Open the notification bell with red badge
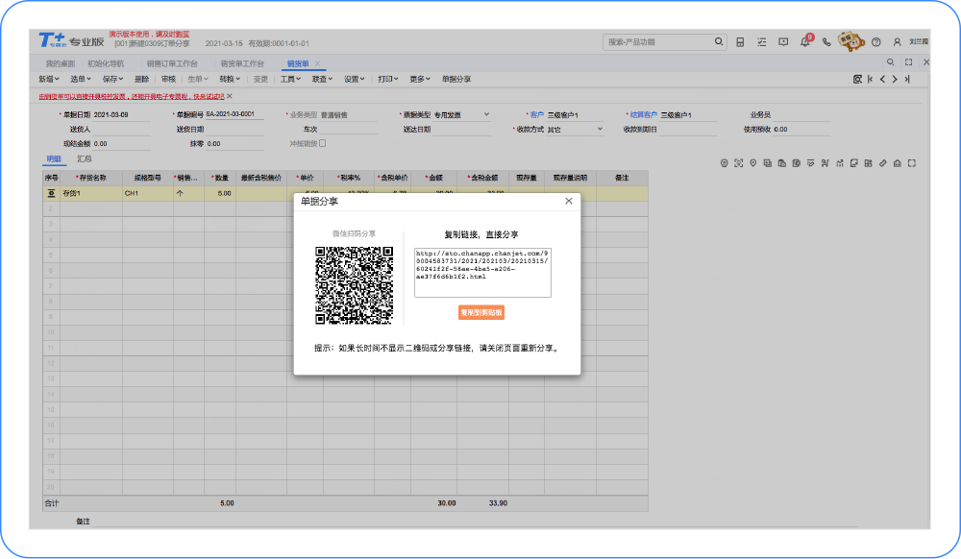Screen dimensions: 961x559 pyautogui.click(x=805, y=41)
